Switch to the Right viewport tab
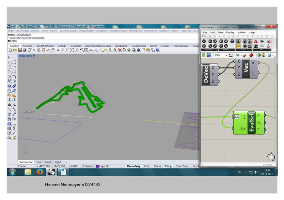This screenshot has width=284, height=200. [58, 162]
